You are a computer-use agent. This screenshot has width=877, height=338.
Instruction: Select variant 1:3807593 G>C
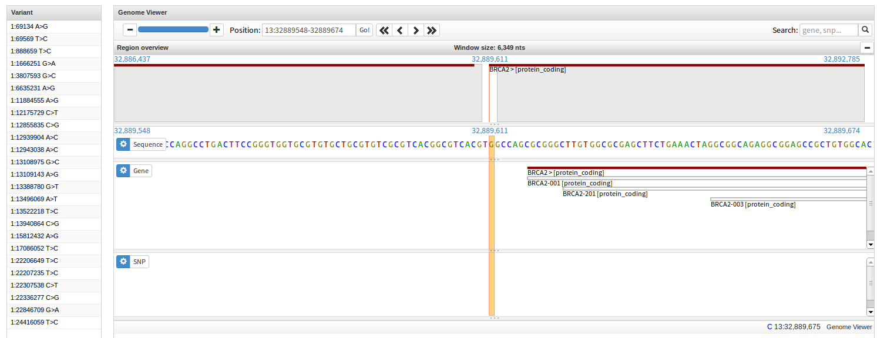tap(54, 76)
